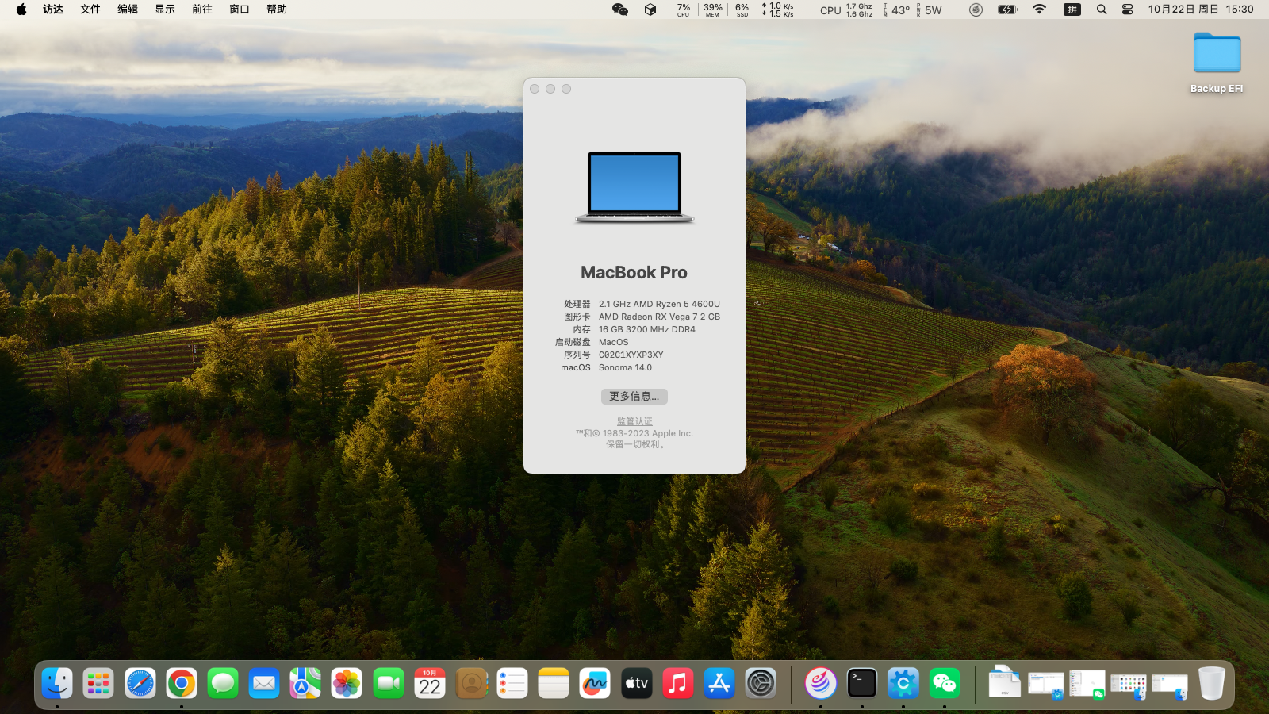The width and height of the screenshot is (1269, 714).
Task: Open App Store in the Dock
Action: pyautogui.click(x=719, y=683)
